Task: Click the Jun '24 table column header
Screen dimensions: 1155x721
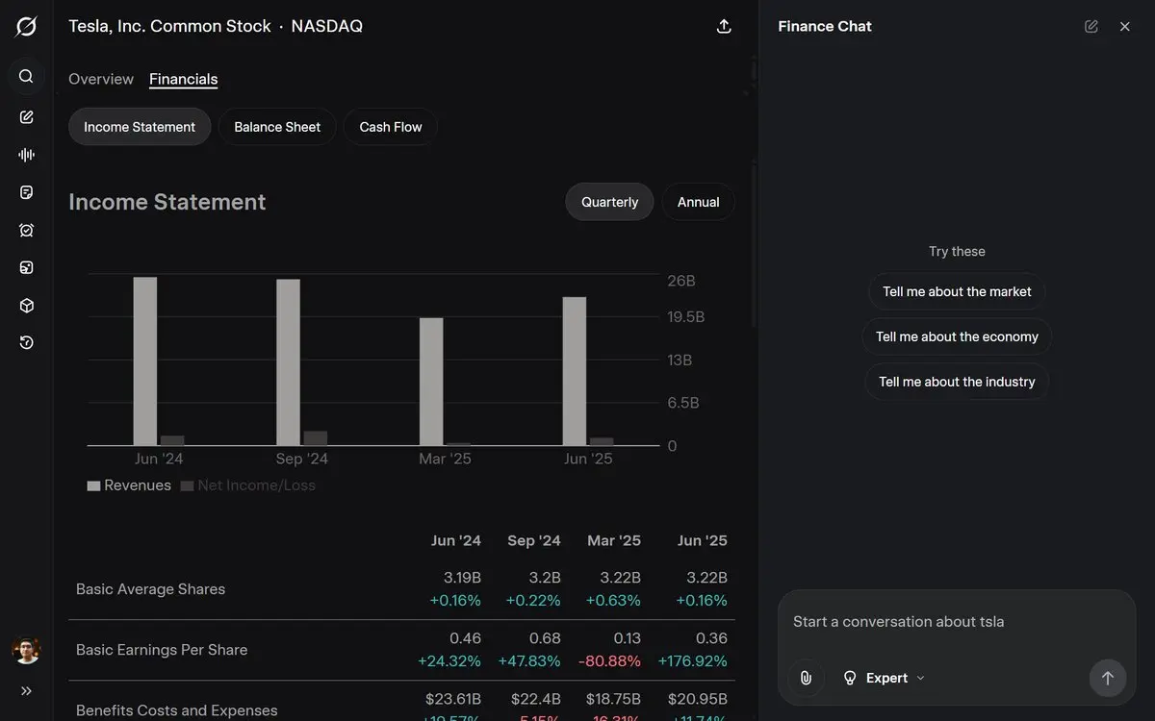Action: tap(456, 540)
